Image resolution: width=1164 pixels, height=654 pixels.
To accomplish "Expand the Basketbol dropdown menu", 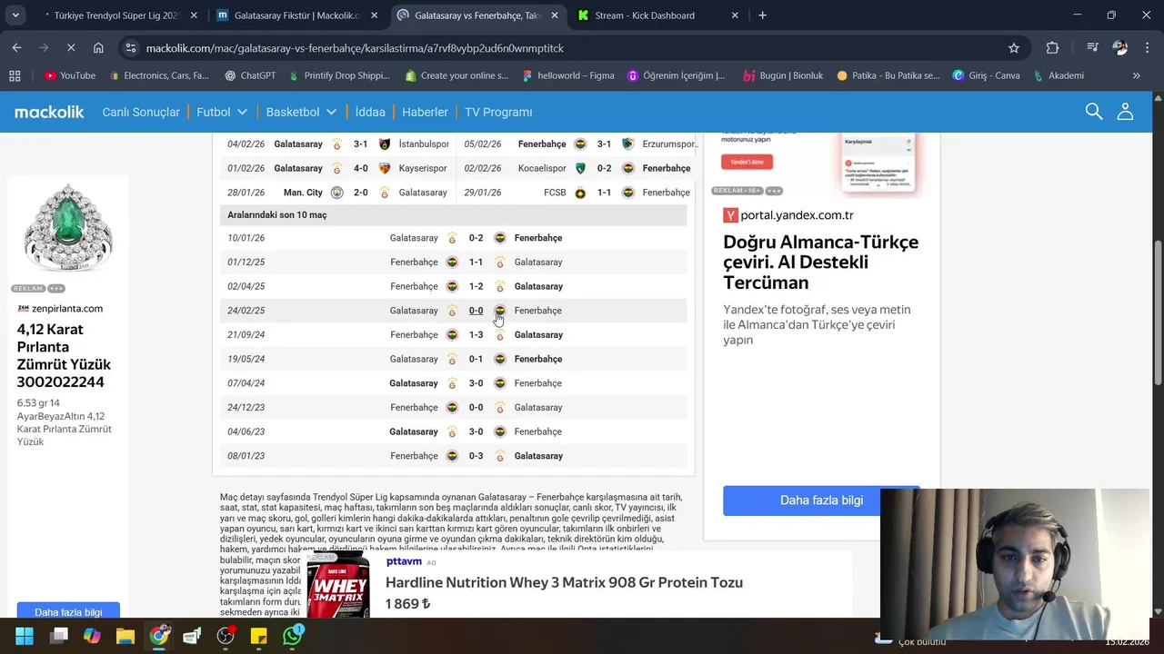I will click(301, 112).
